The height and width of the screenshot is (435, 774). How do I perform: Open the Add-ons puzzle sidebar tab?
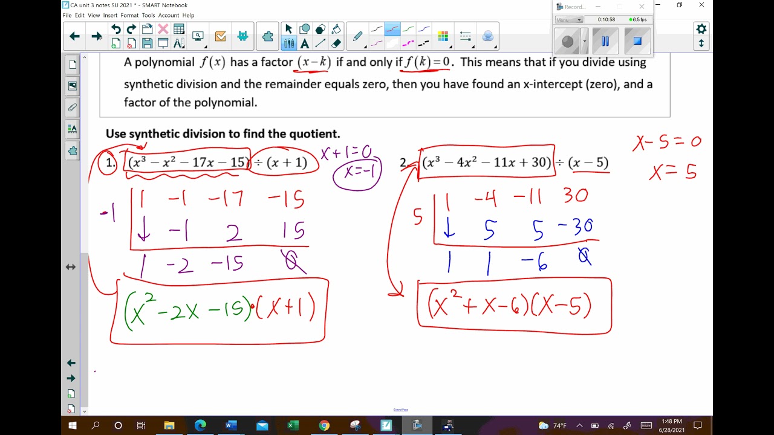[72, 150]
